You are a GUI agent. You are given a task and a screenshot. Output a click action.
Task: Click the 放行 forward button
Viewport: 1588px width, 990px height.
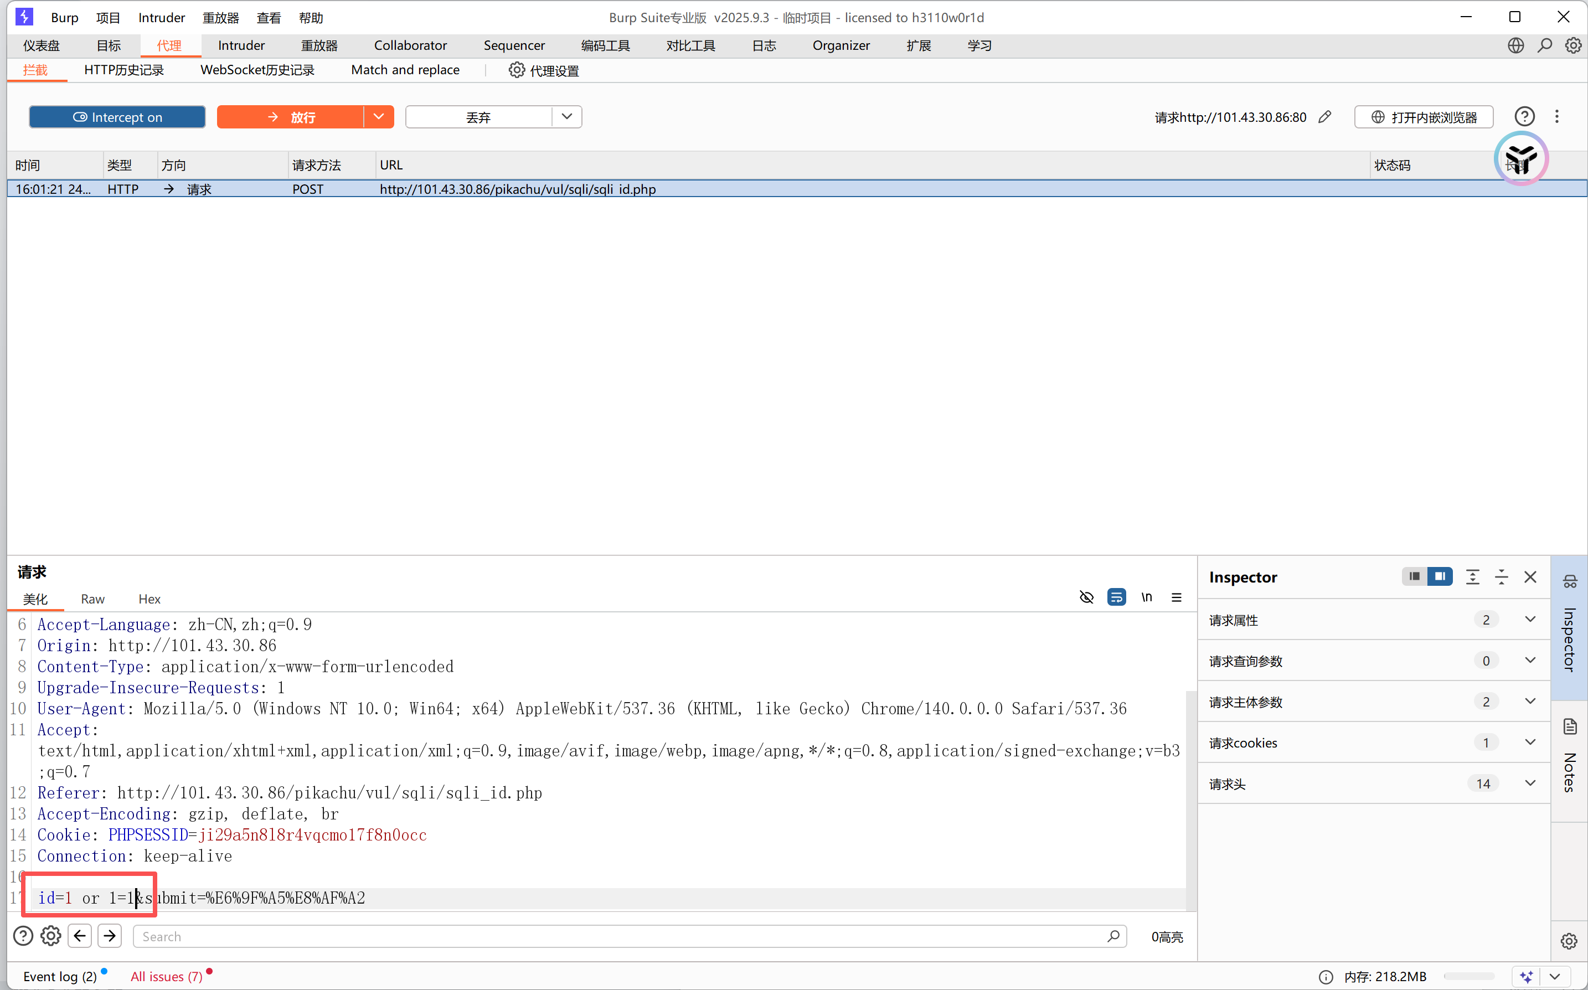coord(291,117)
